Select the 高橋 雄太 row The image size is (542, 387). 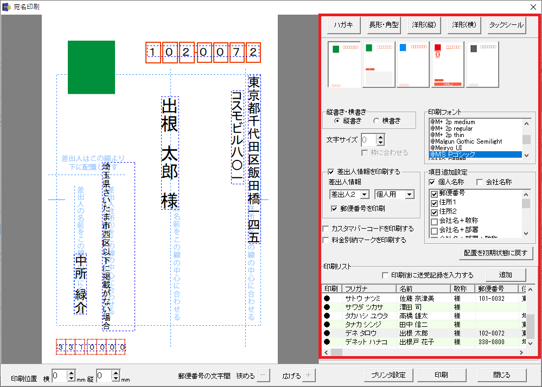point(424,315)
